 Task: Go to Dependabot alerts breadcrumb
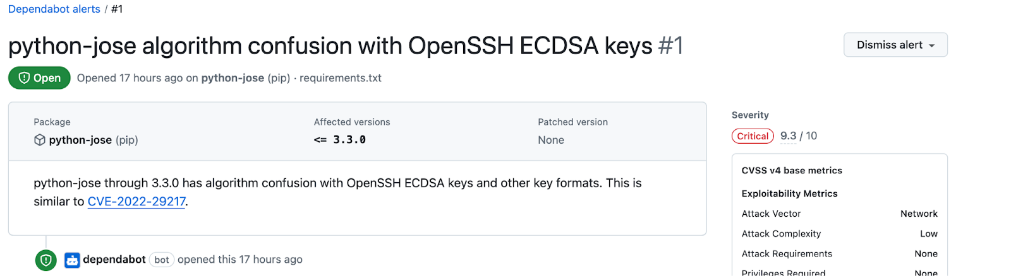click(54, 9)
